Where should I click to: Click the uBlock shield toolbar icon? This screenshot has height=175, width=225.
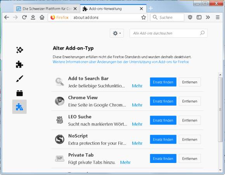click(x=190, y=17)
